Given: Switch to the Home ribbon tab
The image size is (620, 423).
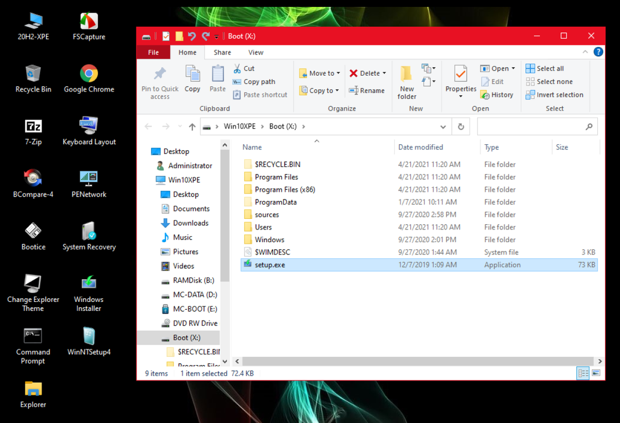Looking at the screenshot, I should (x=187, y=52).
